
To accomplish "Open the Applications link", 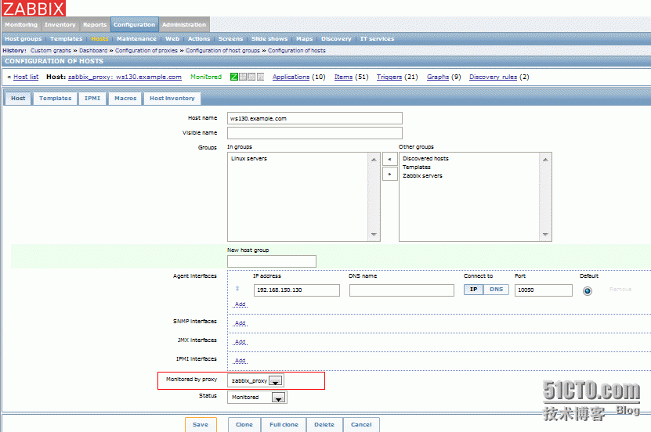I will (291, 77).
